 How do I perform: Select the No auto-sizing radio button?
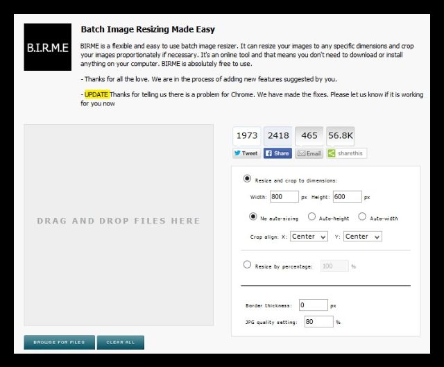coord(253,216)
